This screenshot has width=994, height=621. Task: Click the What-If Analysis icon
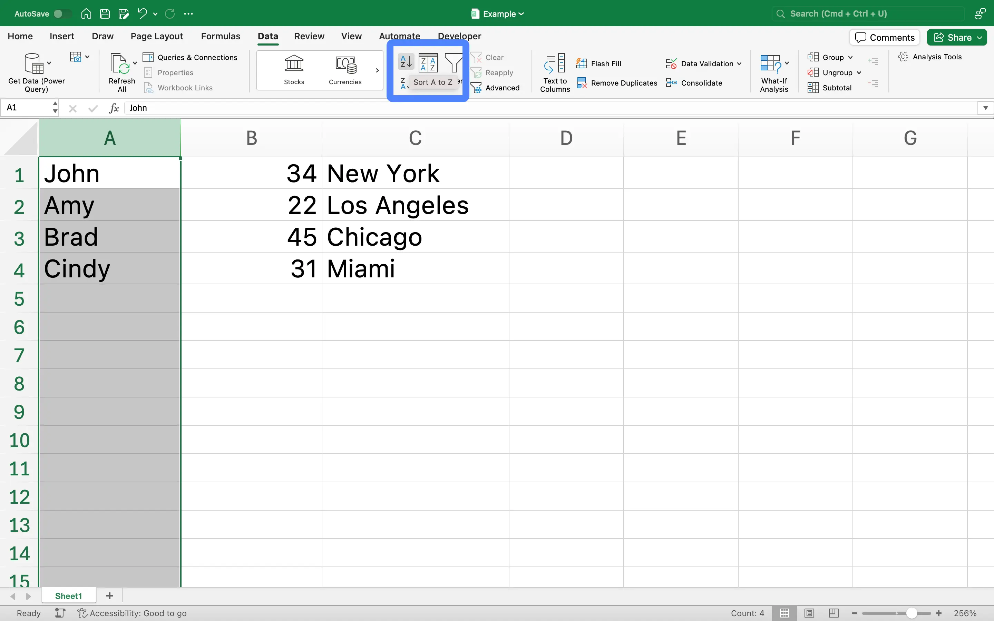[771, 64]
